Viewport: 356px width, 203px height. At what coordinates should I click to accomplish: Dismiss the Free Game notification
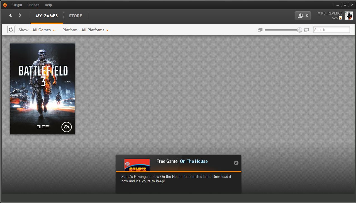236,163
